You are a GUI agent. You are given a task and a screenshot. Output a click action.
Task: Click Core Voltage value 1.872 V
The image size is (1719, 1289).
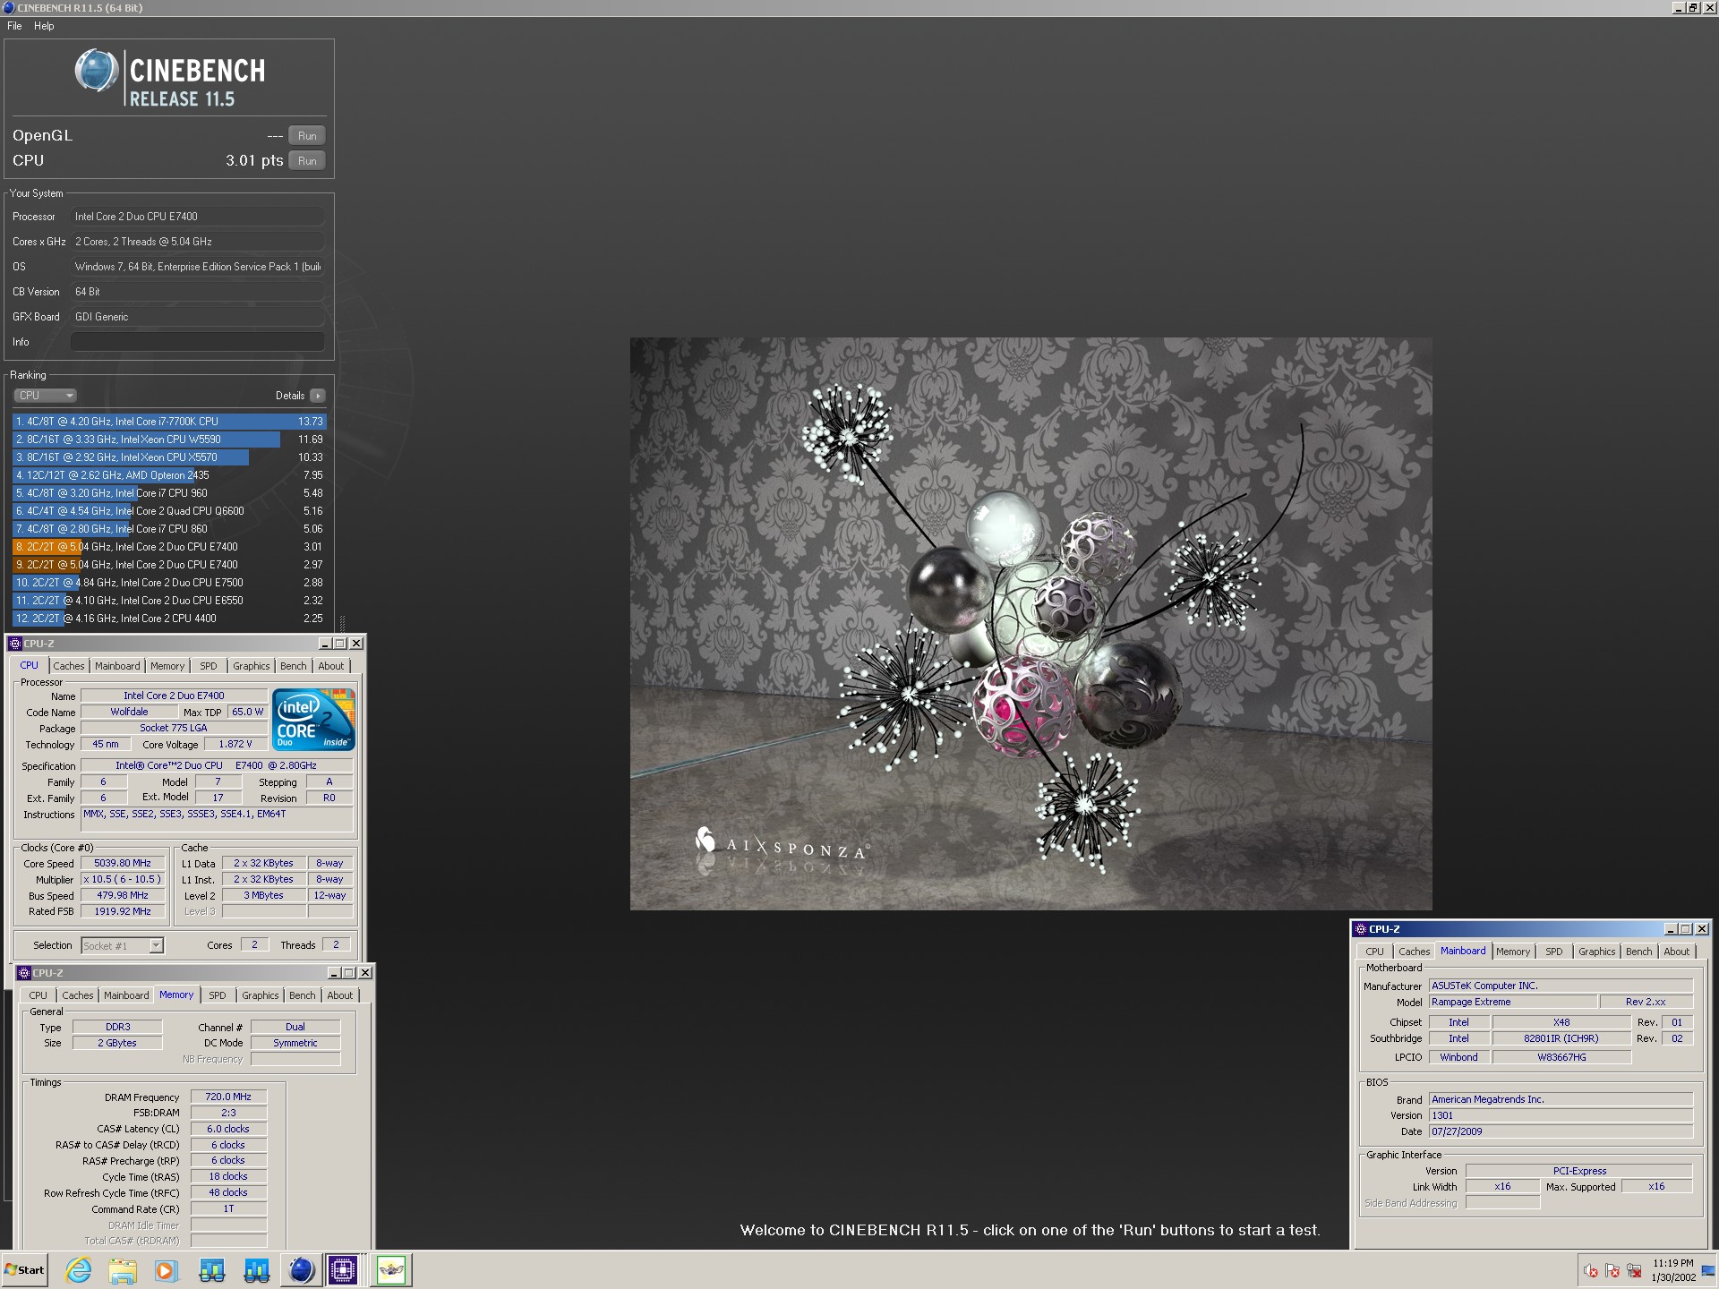pos(235,745)
